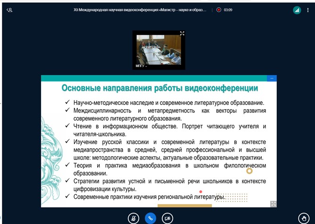Make the presentation fullscreen
Screen dimensions: 315x224
point(273,203)
